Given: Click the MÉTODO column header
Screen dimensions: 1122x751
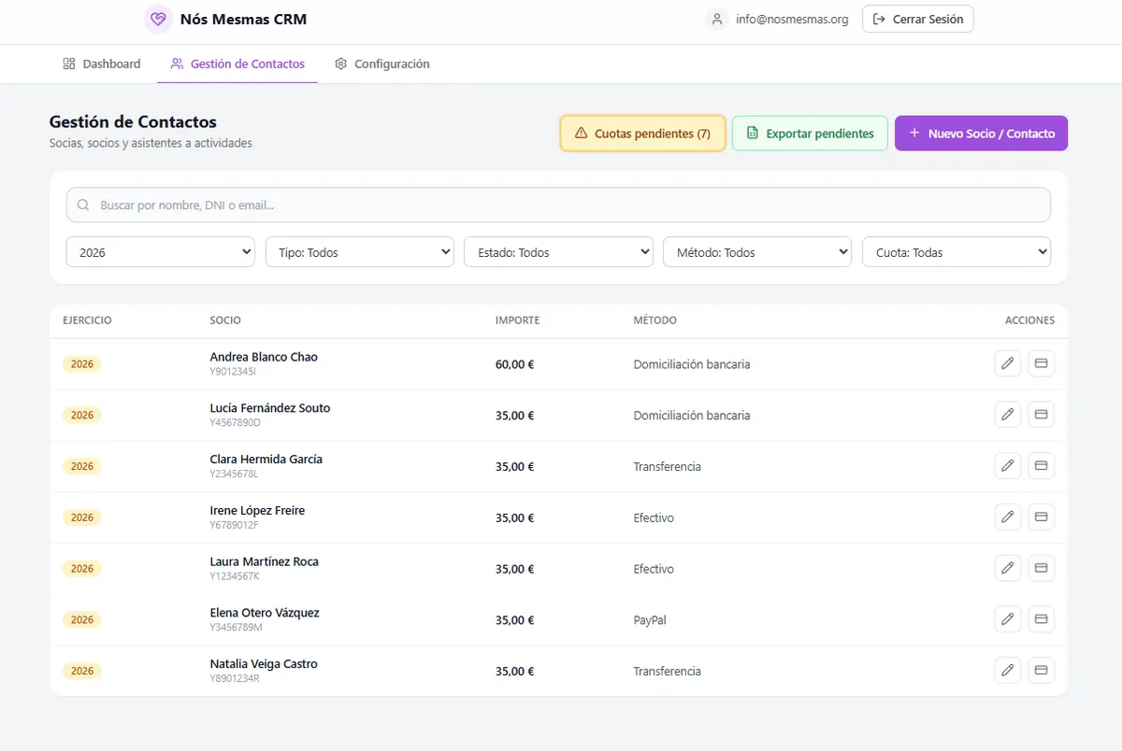Looking at the screenshot, I should pos(654,320).
